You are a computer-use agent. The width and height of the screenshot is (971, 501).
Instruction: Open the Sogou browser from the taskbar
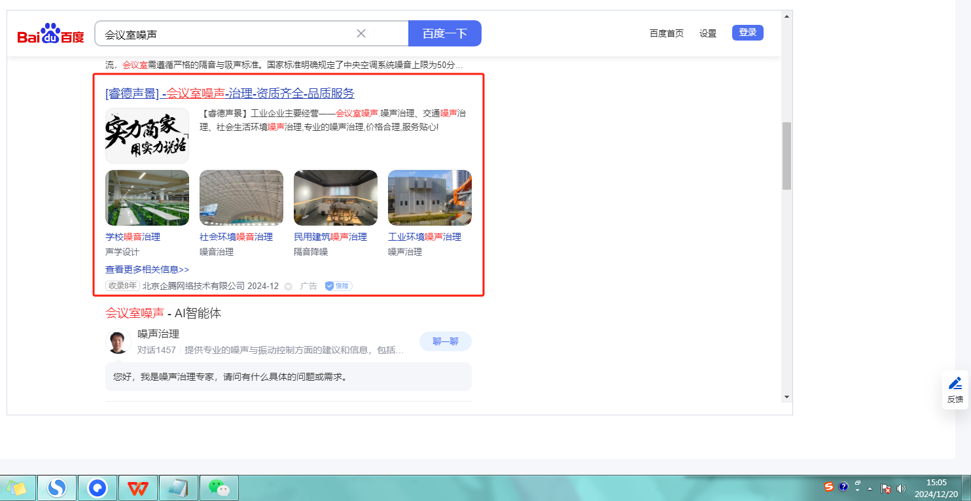58,488
